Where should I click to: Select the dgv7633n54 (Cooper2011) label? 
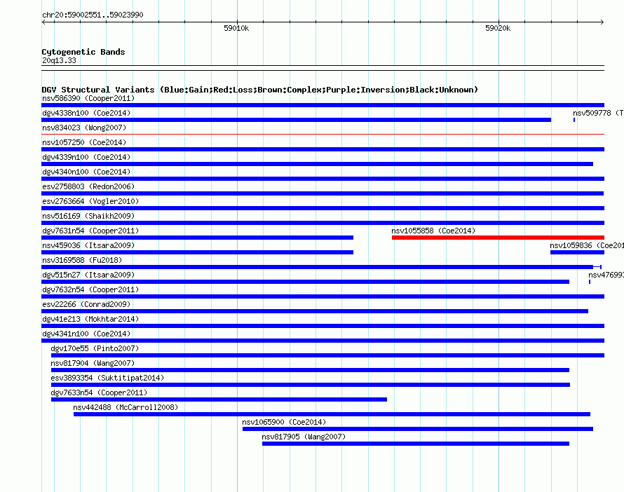[x=99, y=392]
